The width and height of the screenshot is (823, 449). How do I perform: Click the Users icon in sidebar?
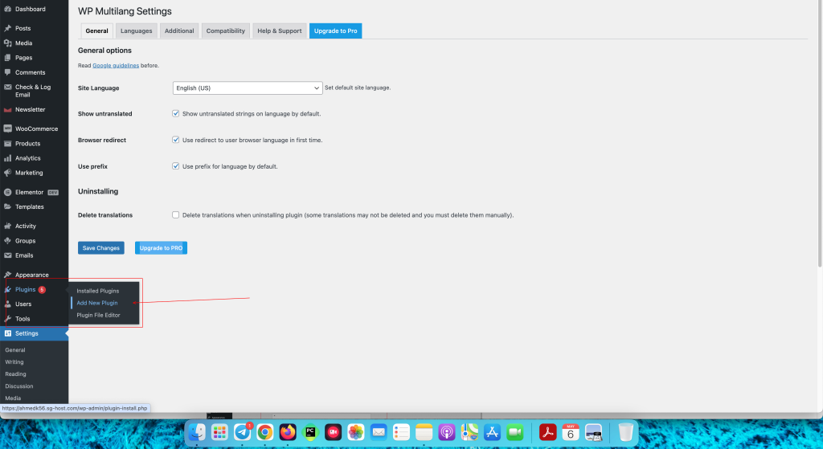click(x=8, y=304)
